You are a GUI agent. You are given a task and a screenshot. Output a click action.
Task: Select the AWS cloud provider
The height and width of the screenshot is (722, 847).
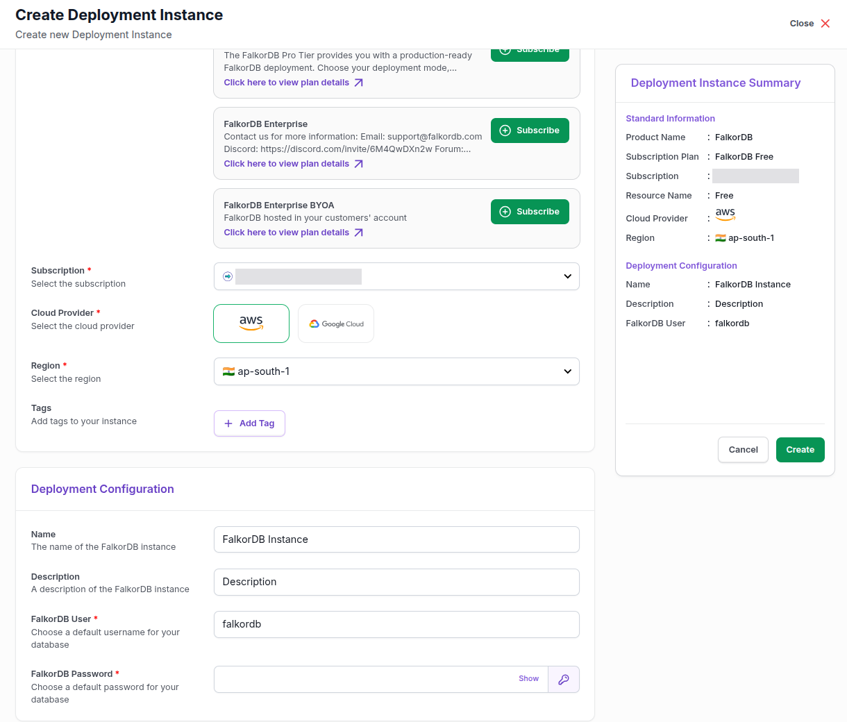(x=251, y=324)
